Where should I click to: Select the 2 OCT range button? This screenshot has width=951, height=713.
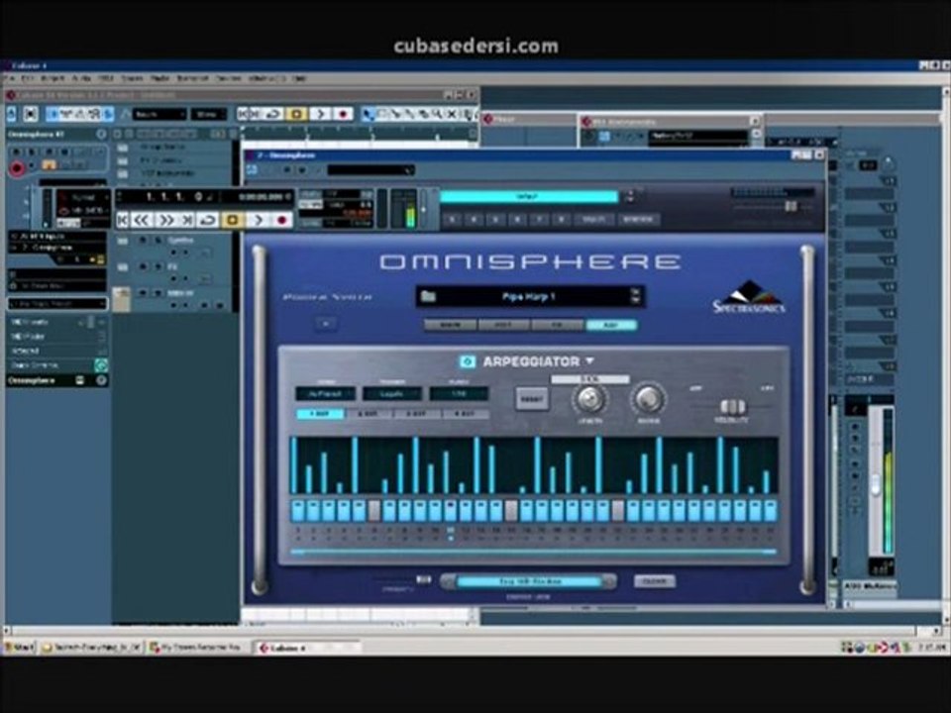point(369,414)
